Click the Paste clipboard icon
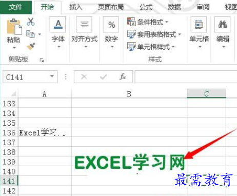 coord(14,27)
